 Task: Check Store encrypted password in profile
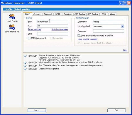click(79, 36)
